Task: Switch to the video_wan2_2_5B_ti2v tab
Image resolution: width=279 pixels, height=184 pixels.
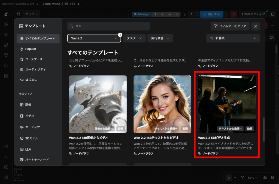Action: [x=60, y=4]
